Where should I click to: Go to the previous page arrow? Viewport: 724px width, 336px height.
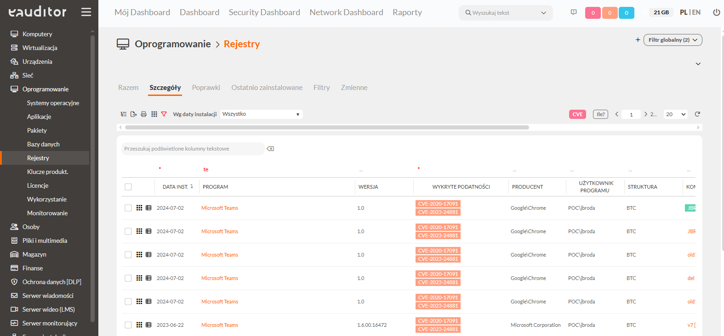pos(616,114)
